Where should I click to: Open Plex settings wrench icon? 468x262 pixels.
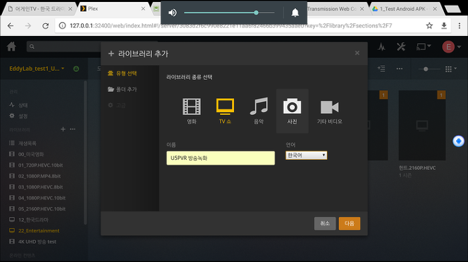(401, 47)
